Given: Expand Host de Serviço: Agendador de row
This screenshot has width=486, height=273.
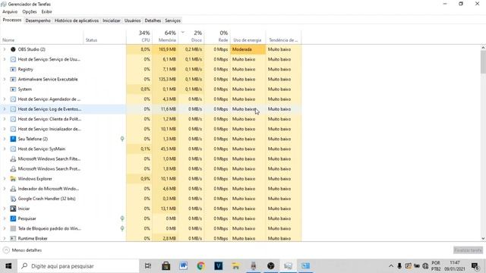Looking at the screenshot, I should point(5,99).
